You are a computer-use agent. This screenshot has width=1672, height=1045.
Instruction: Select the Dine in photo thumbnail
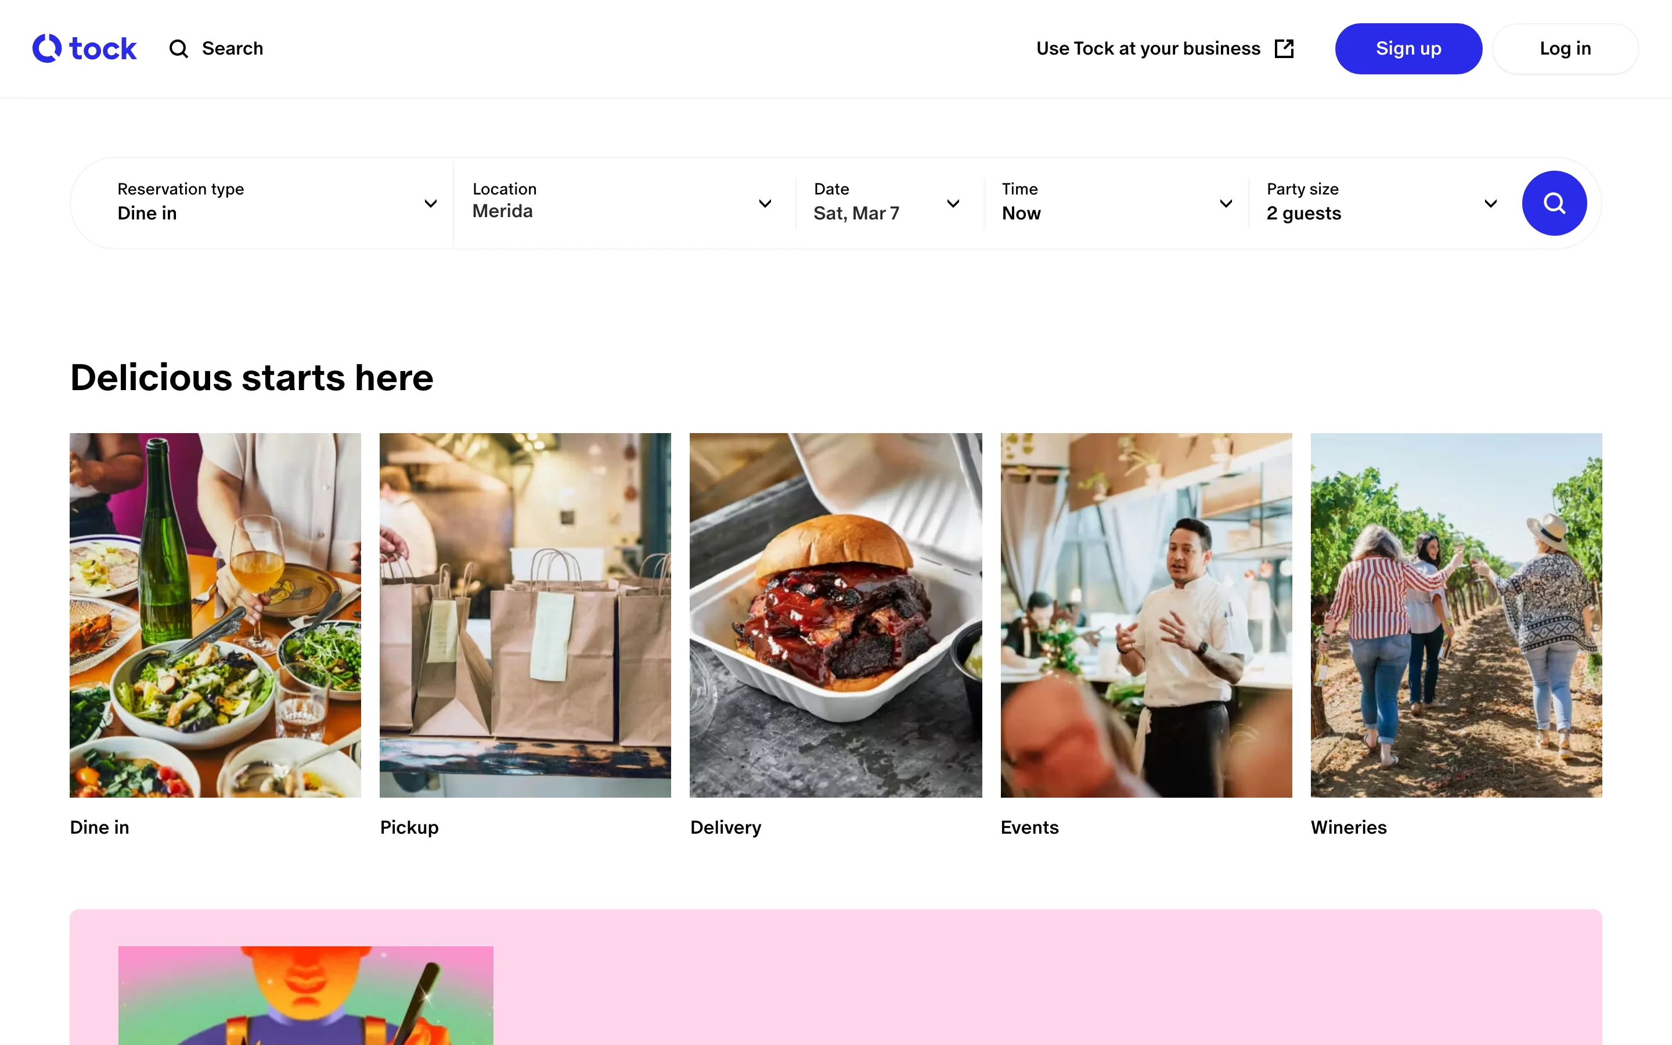(215, 615)
